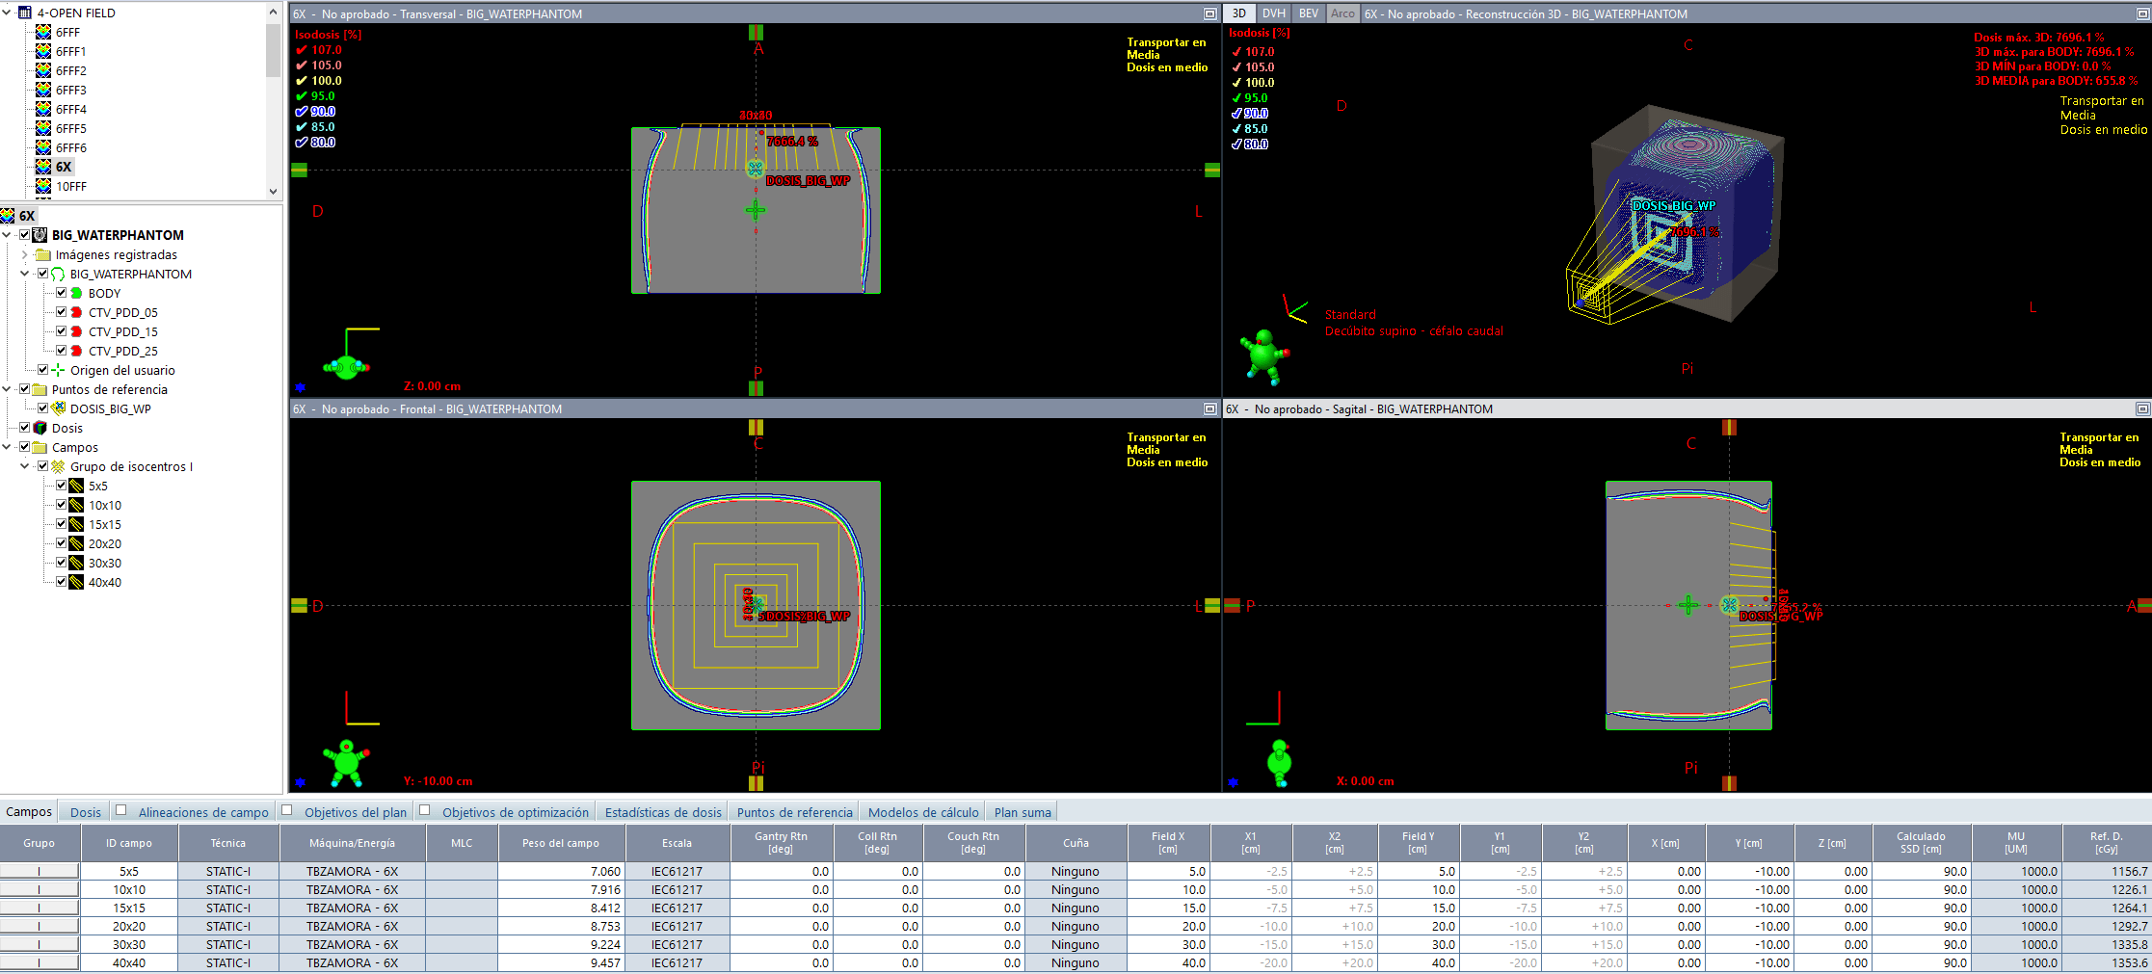
Task: Uncheck the BODY structure checkbox
Action: coord(61,293)
